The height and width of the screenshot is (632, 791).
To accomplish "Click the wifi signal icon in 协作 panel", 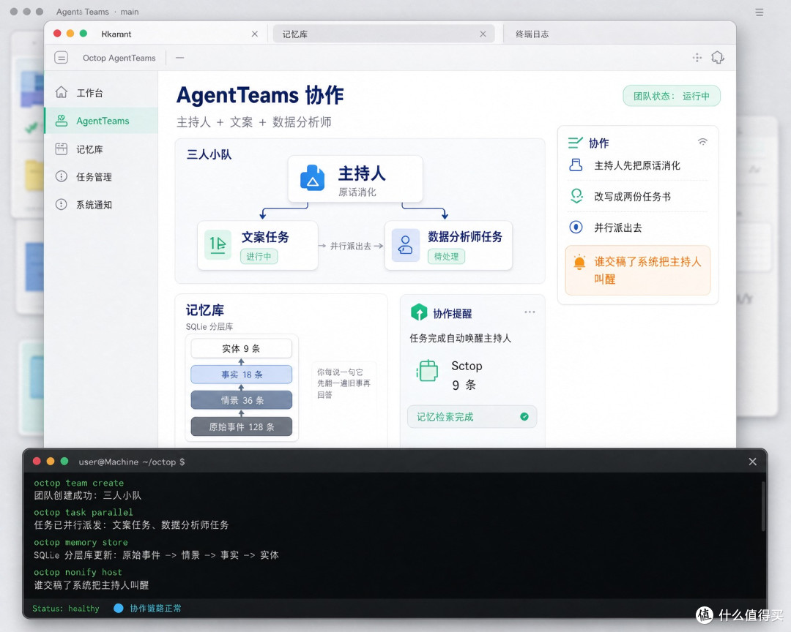I will click(702, 142).
